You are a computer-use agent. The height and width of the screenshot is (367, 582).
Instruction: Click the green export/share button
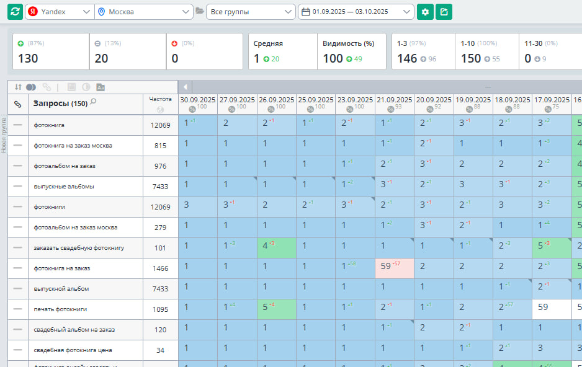click(x=444, y=12)
